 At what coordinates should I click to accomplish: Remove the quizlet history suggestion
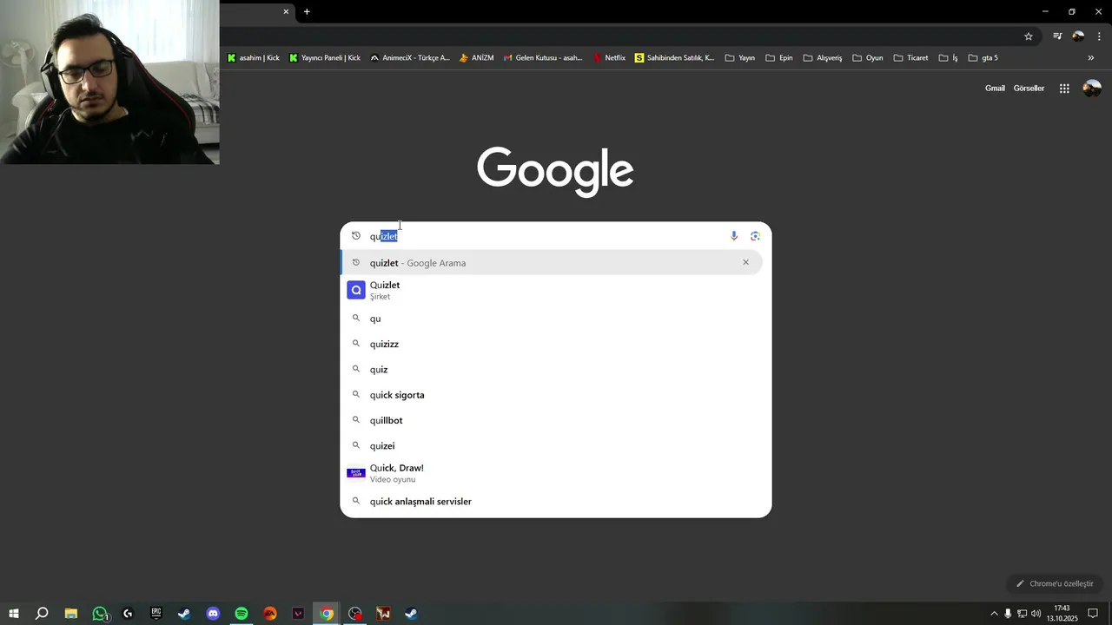tap(745, 262)
